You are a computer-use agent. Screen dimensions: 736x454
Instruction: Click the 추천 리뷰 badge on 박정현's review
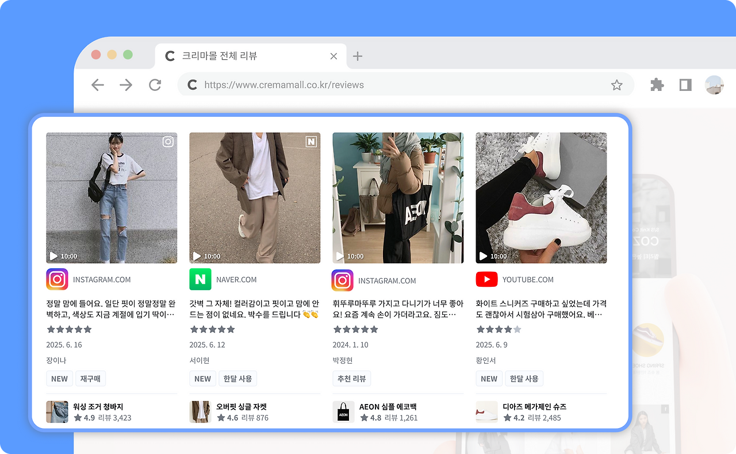pyautogui.click(x=352, y=378)
